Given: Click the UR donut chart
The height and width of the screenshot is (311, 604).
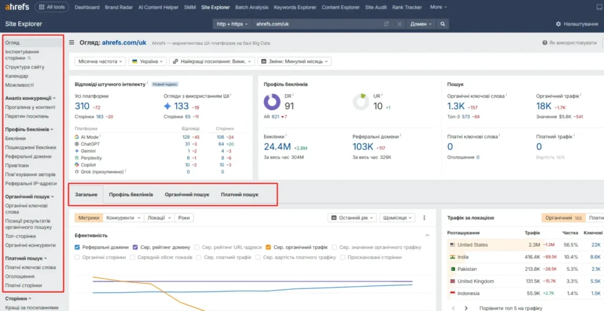Looking at the screenshot, I should pos(361,102).
